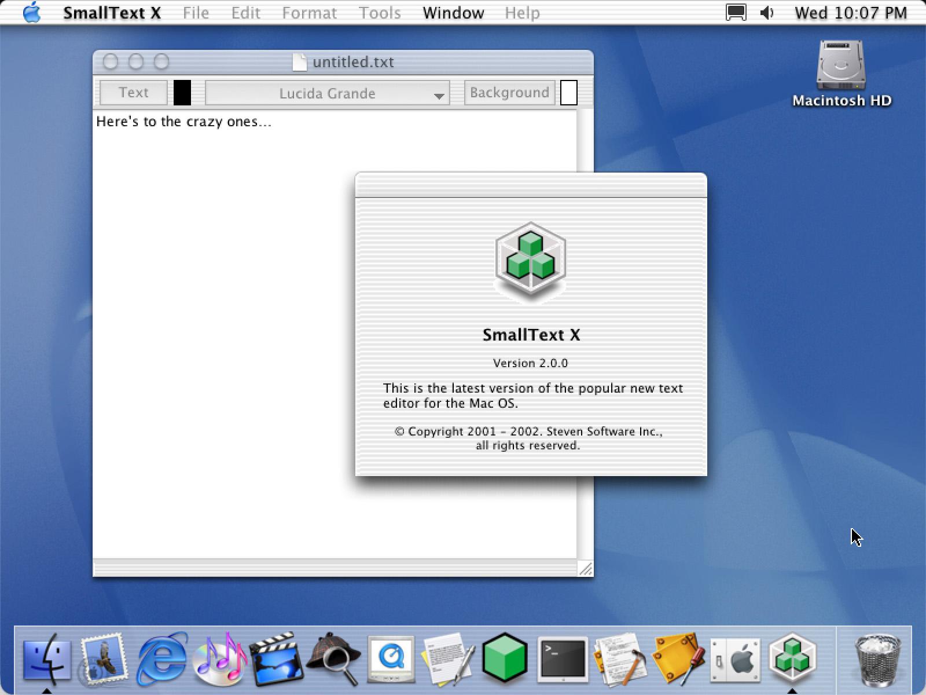Open Finder from the Dock
The height and width of the screenshot is (695, 926).
(x=47, y=660)
